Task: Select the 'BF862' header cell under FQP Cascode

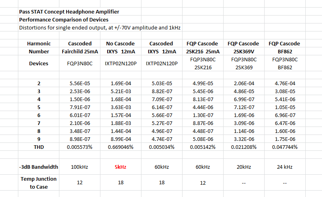Action: pos(285,51)
